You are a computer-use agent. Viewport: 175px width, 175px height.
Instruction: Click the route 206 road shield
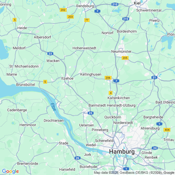coord(108,78)
